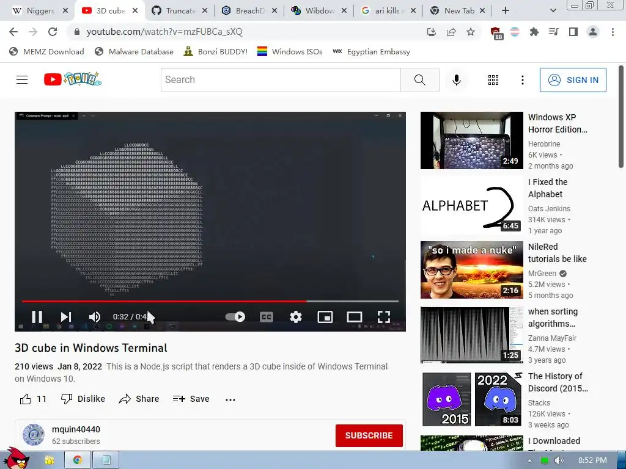Click share page icon in address bar

click(x=451, y=32)
